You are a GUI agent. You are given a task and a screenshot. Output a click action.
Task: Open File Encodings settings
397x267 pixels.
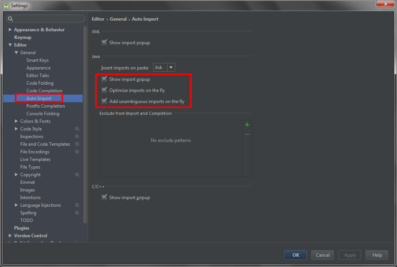[35, 152]
